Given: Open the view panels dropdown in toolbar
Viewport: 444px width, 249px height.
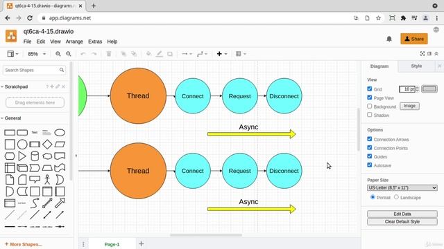Looking at the screenshot, I should (12, 54).
